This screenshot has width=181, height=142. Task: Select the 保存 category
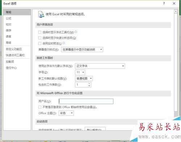click(17, 31)
